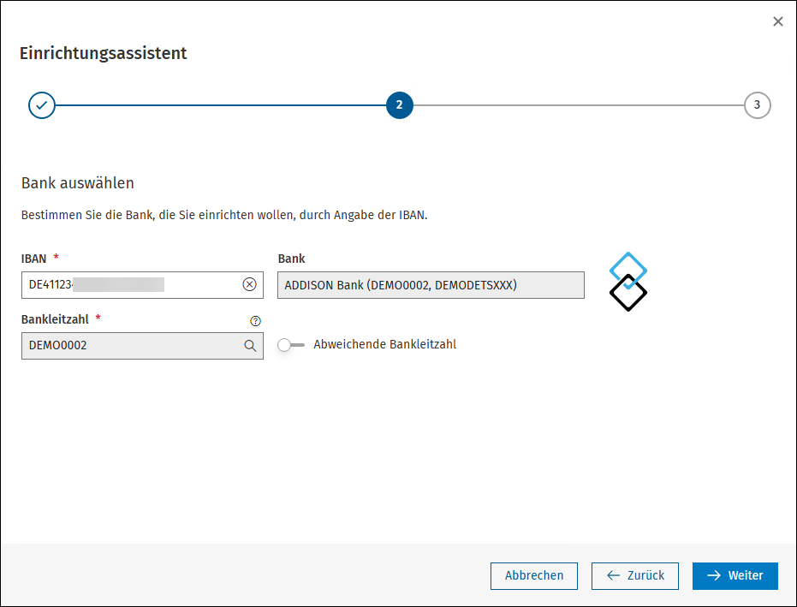Focus the IBAN input field
Viewport: 797px width, 607px height.
coord(142,285)
